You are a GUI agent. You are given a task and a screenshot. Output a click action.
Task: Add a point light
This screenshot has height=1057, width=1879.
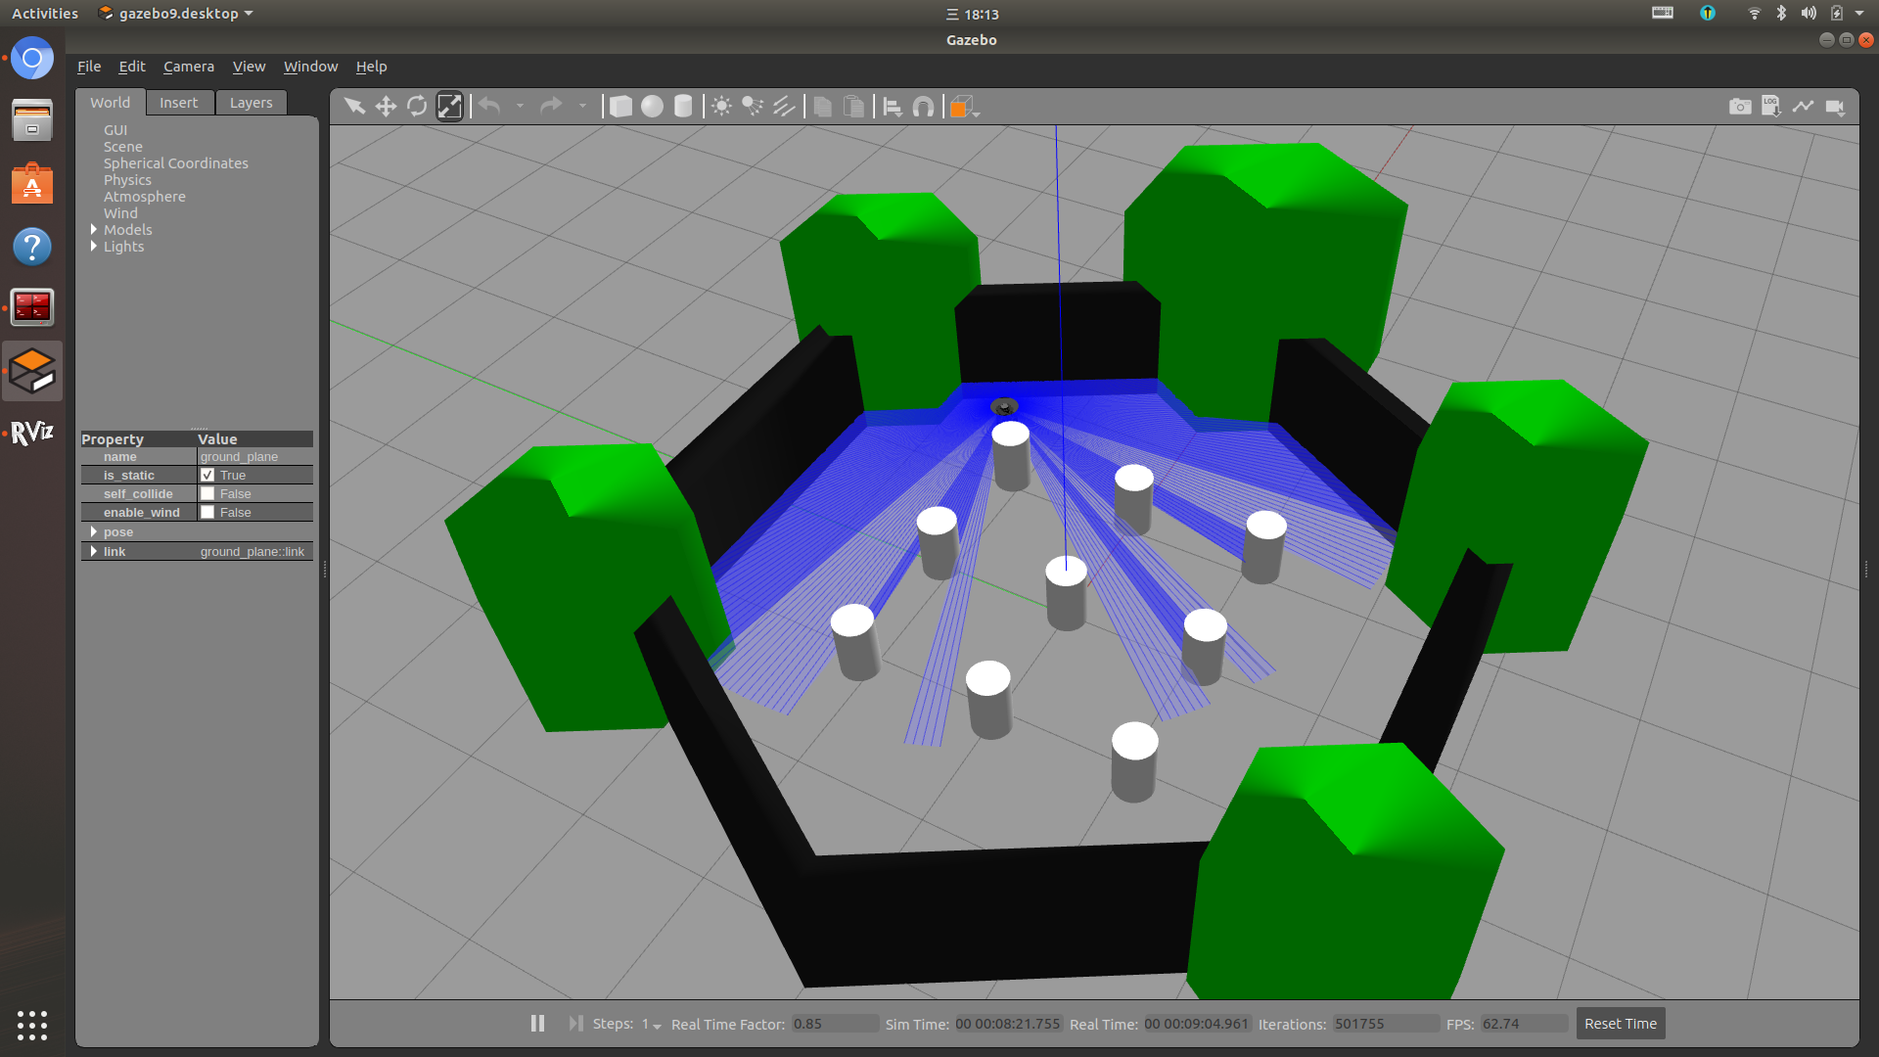click(x=721, y=106)
